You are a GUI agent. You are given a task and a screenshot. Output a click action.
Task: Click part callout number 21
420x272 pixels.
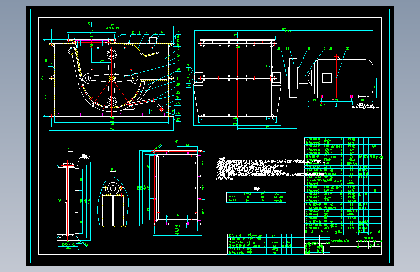[x=178, y=79]
